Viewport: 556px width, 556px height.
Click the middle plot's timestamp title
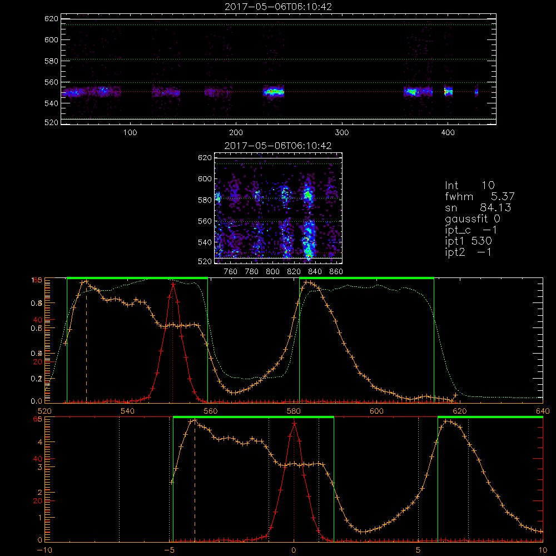pos(278,146)
